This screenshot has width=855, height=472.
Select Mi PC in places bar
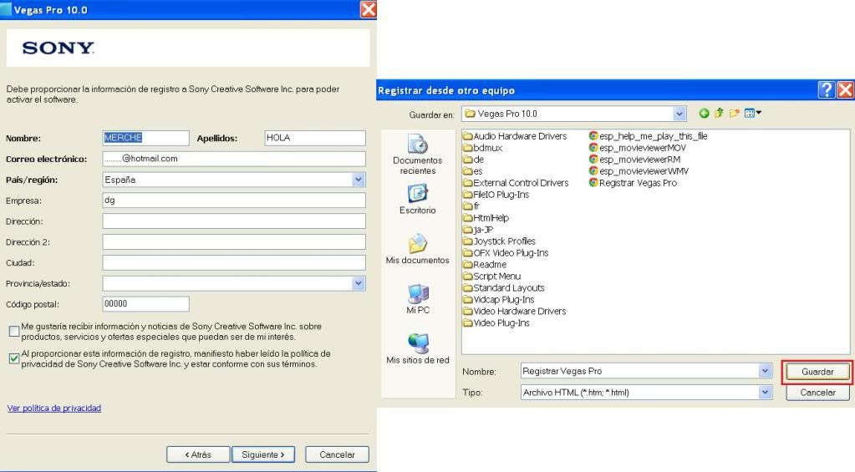[418, 299]
